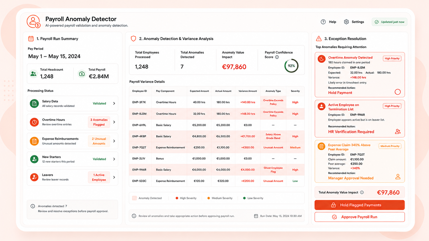
Task: Click the HR verification people icon
Action: pyautogui.click(x=398, y=132)
